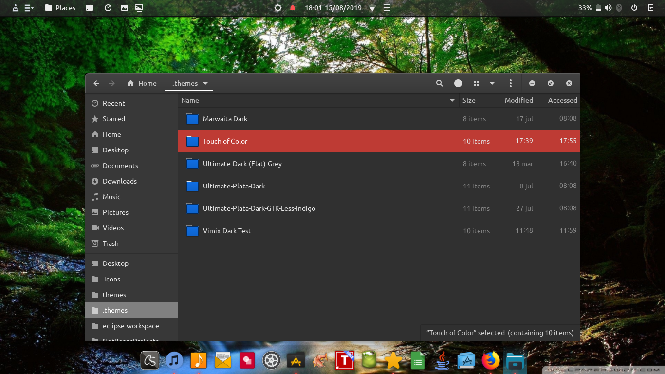Image resolution: width=665 pixels, height=374 pixels.
Task: Open yellow star app in dock
Action: click(393, 361)
